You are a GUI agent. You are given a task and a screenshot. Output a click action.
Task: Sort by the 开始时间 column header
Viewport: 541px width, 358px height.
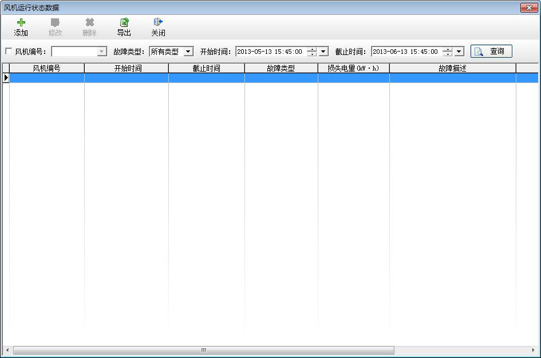[x=127, y=68]
